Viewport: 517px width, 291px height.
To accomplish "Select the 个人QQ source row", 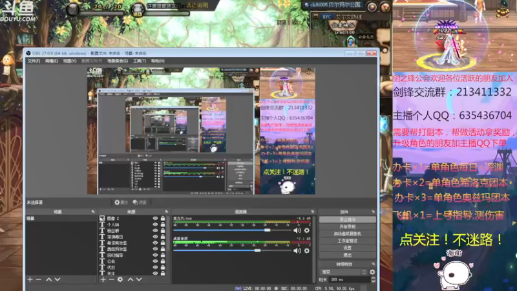I will point(132,224).
